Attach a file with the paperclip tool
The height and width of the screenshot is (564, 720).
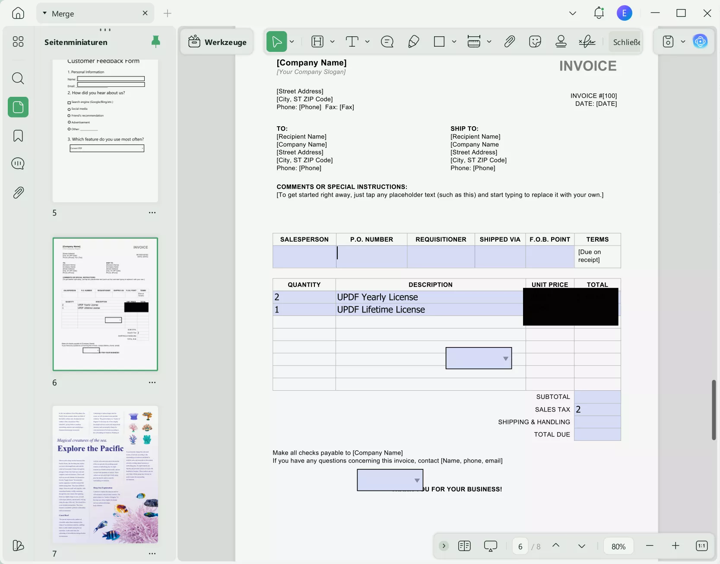coord(510,41)
